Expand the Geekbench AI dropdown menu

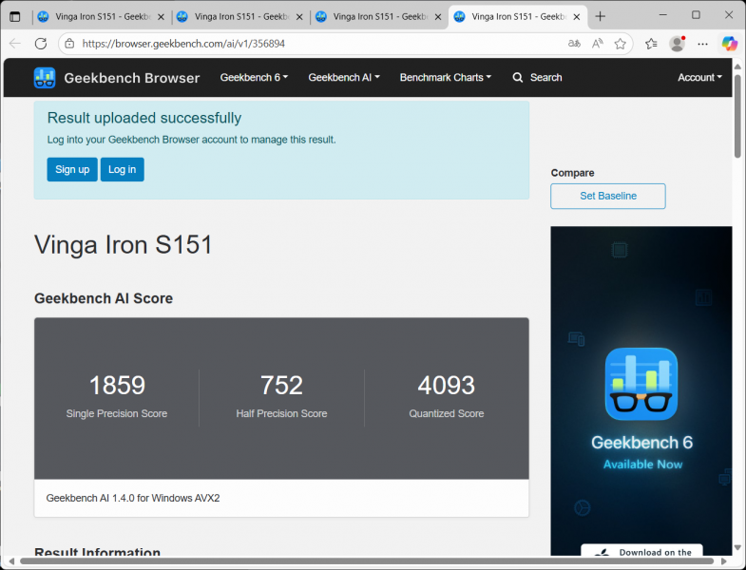point(343,78)
